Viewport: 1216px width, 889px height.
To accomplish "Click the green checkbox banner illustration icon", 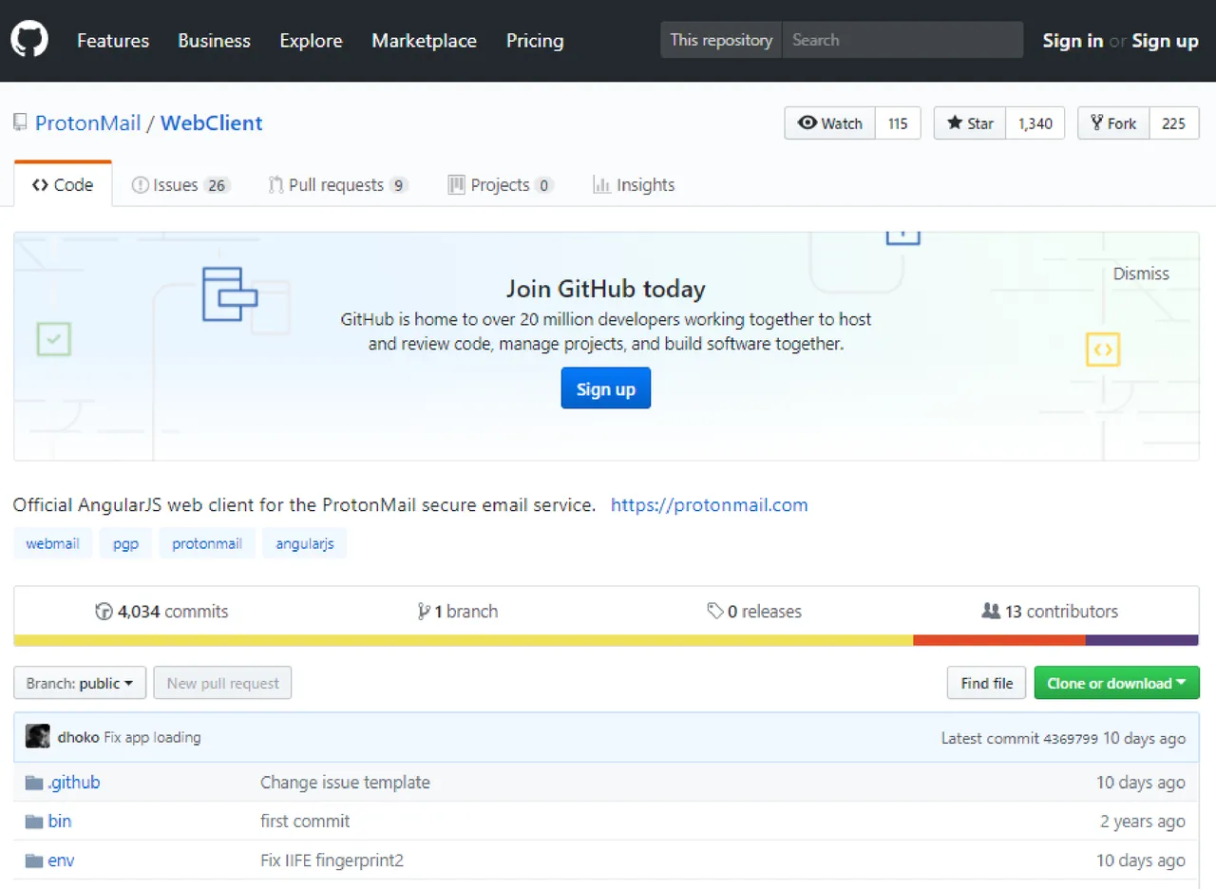I will 54,338.
